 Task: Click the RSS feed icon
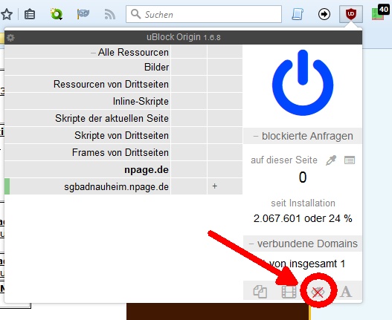(x=110, y=14)
